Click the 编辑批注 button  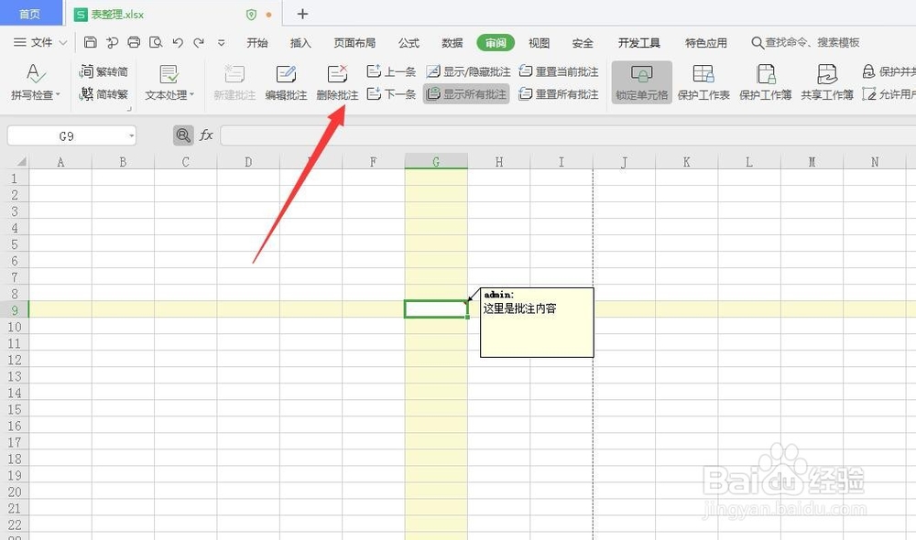pyautogui.click(x=286, y=82)
